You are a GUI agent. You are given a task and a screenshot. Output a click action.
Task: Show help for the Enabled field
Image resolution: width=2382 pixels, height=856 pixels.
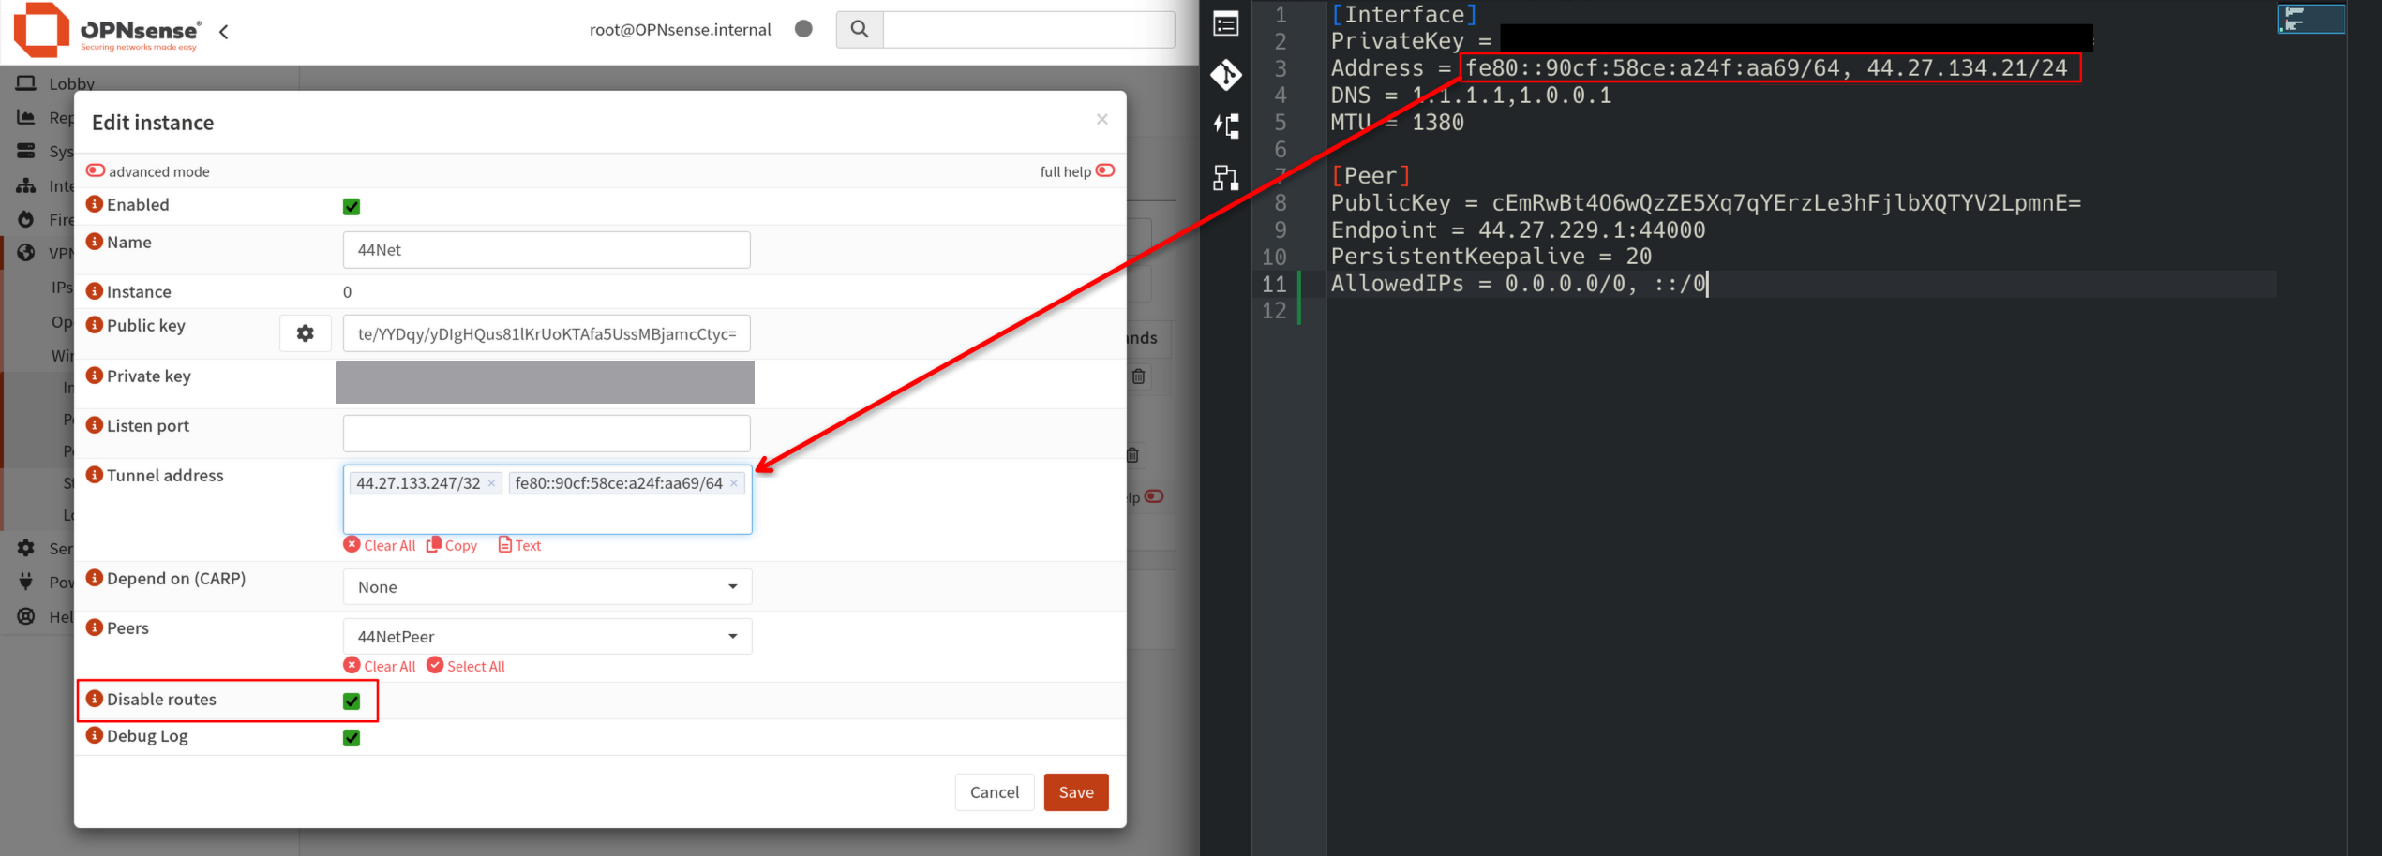click(95, 203)
